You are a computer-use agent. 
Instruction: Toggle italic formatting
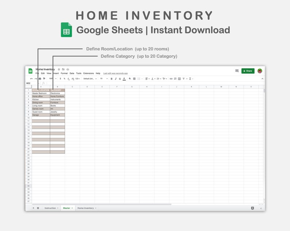[x=116, y=79]
